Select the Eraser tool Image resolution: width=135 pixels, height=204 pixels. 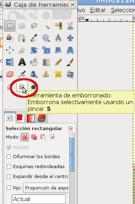(10, 74)
